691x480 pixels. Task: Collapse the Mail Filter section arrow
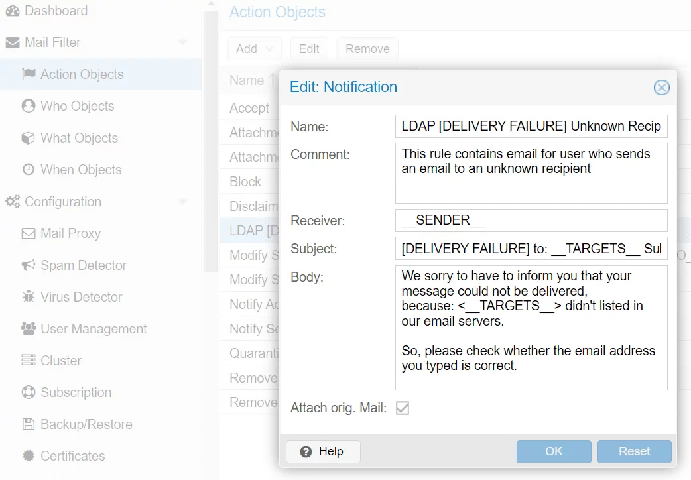coord(183,43)
